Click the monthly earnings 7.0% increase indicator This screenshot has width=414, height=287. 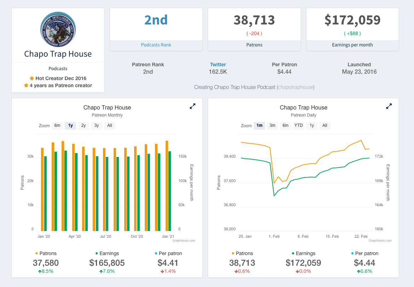[x=107, y=271]
